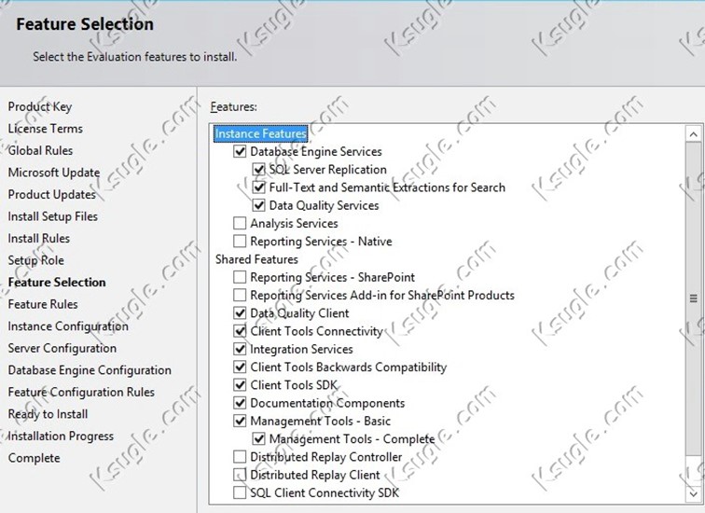Enable Distributed Replay Controller
This screenshot has height=513, width=705.
[x=240, y=457]
